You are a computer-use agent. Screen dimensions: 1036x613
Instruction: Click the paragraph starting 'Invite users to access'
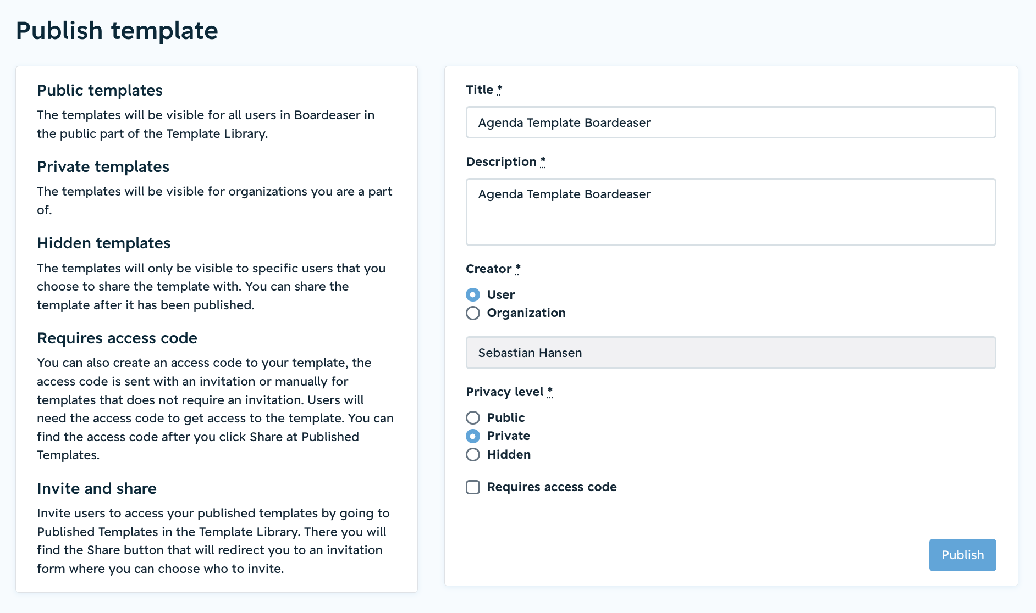click(x=213, y=541)
